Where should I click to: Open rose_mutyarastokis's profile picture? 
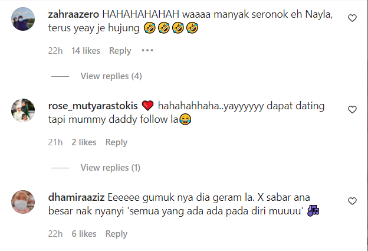23,110
